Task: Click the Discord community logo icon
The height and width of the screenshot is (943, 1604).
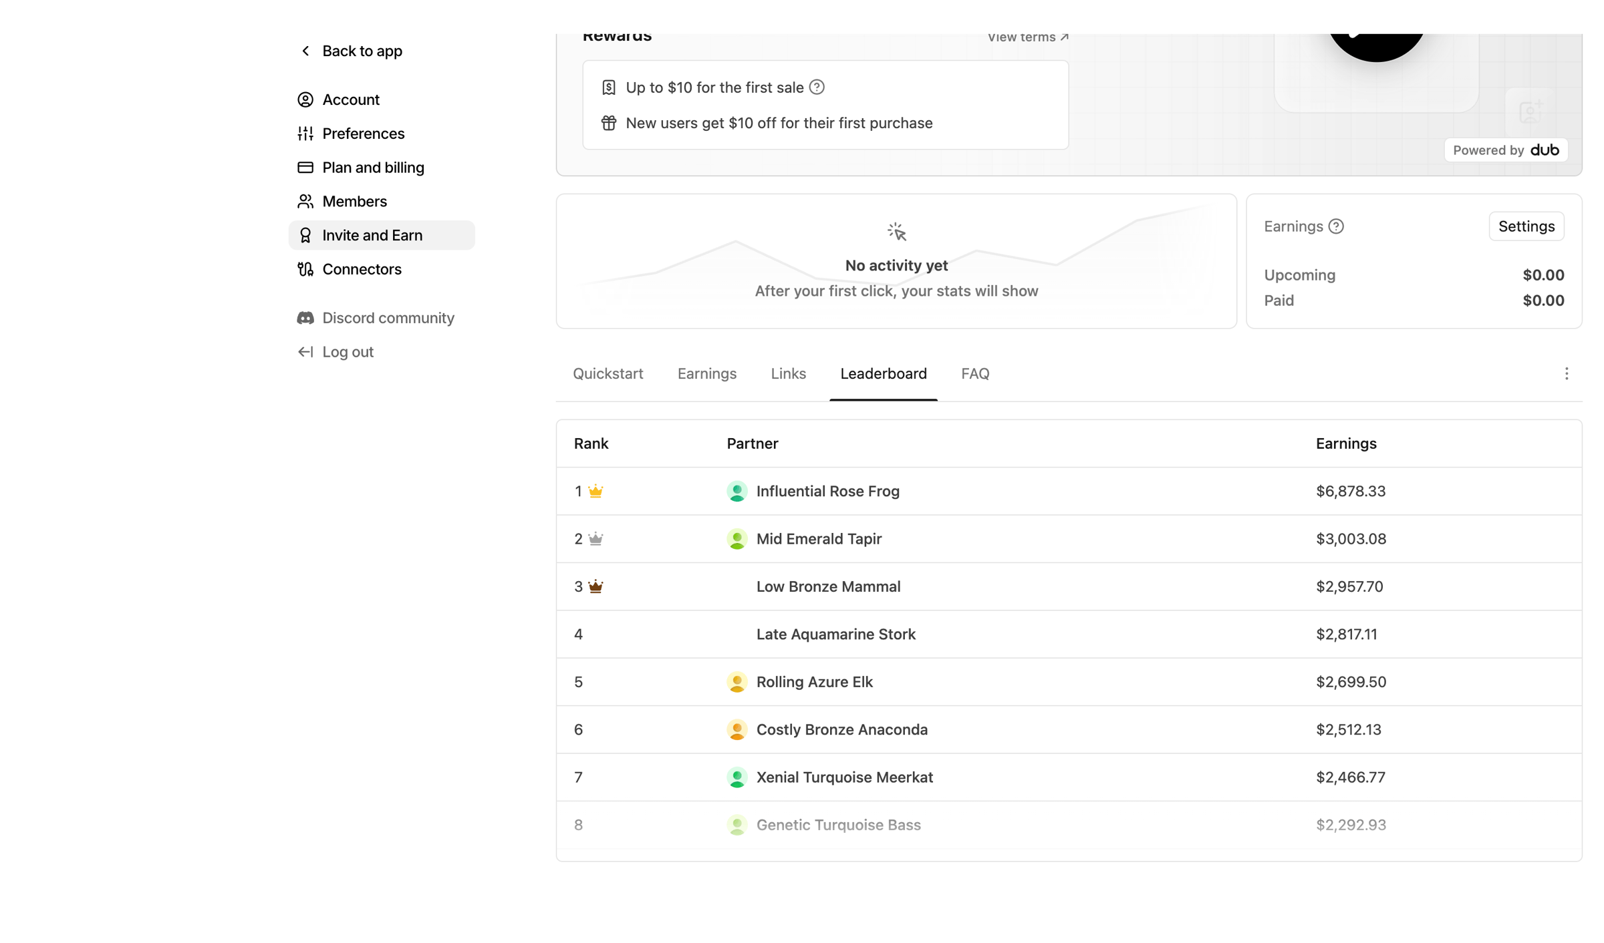Action: pos(305,318)
